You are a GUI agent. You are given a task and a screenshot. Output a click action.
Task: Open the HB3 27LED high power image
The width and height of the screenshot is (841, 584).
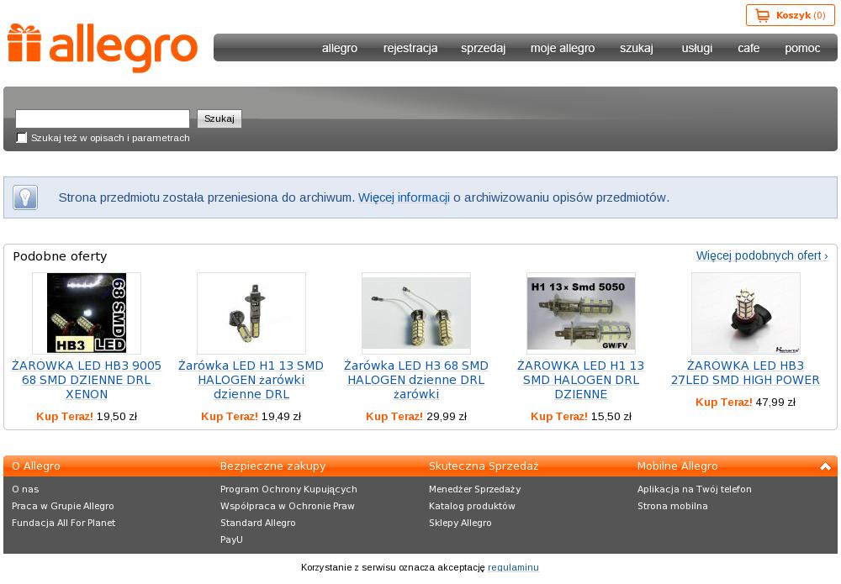745,313
